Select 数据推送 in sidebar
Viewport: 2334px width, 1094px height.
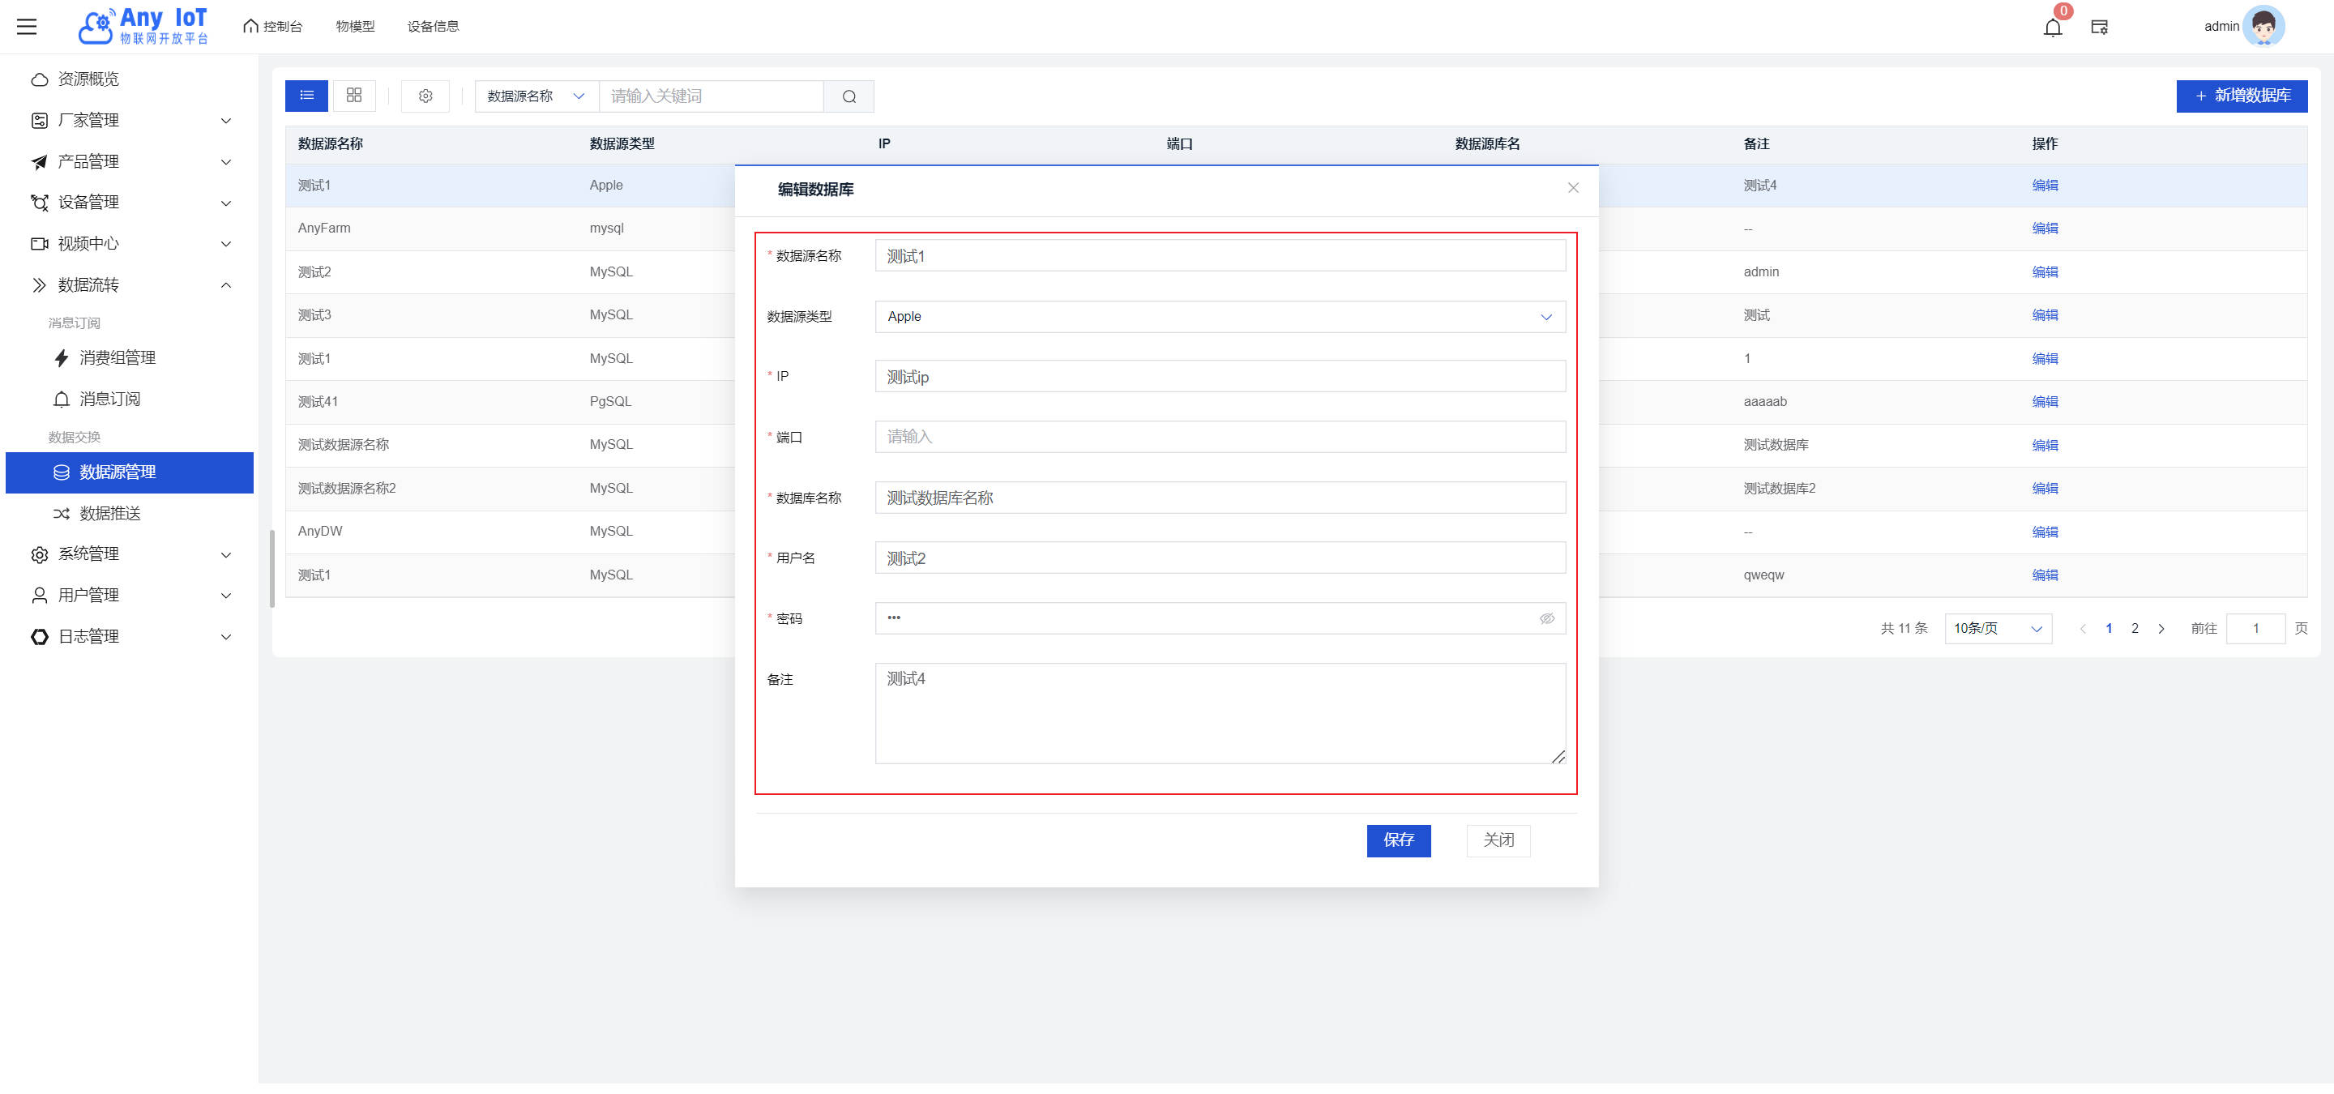[109, 514]
